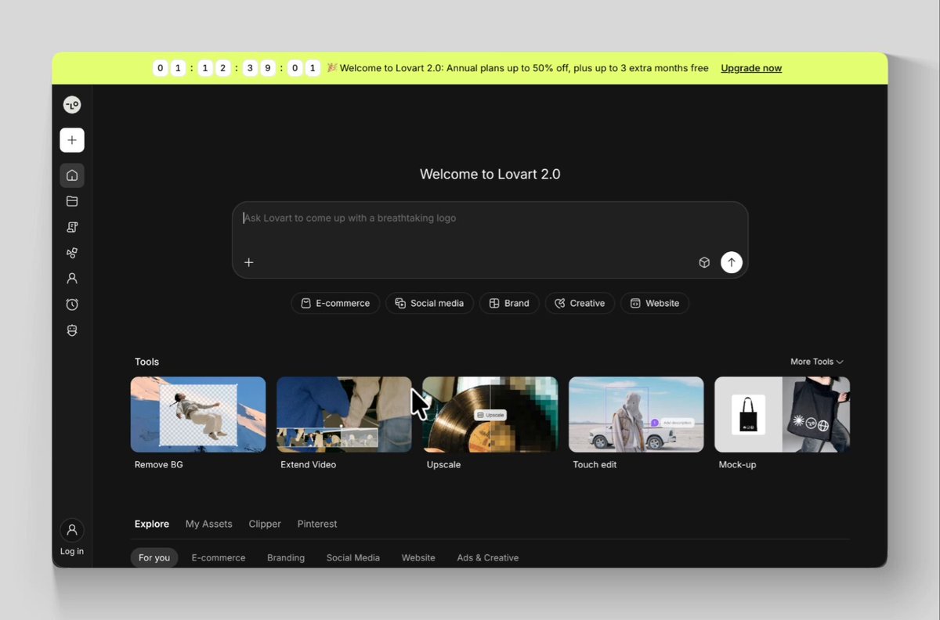Open the person icon in the sidebar
Screen dimensions: 940x620
(72, 278)
